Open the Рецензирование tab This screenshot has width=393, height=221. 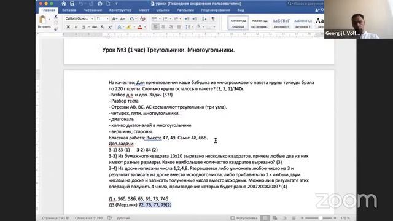[216, 10]
